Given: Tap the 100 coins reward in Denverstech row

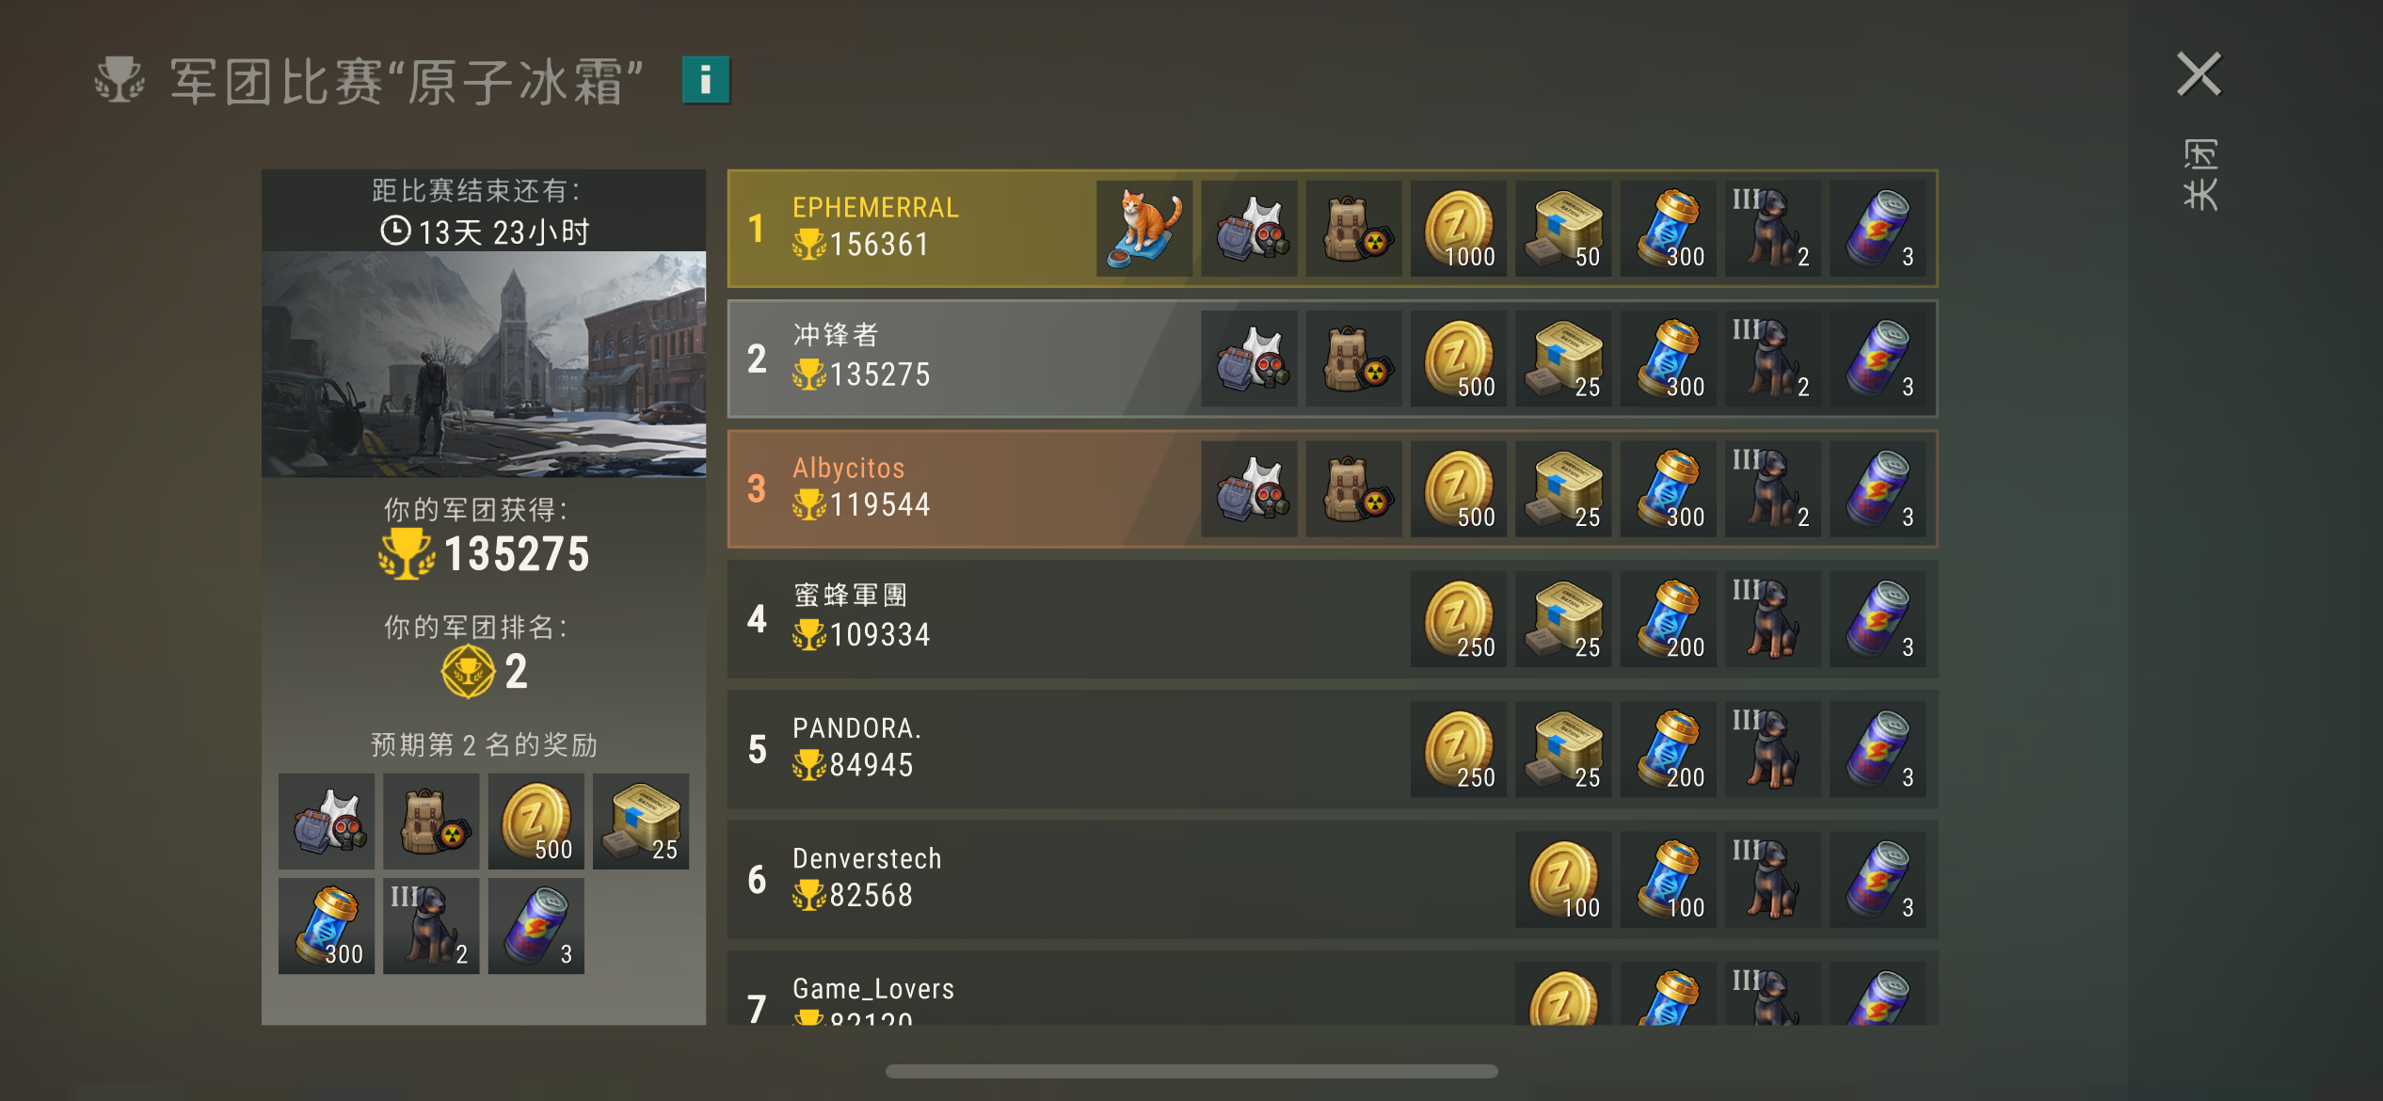Looking at the screenshot, I should point(1562,880).
